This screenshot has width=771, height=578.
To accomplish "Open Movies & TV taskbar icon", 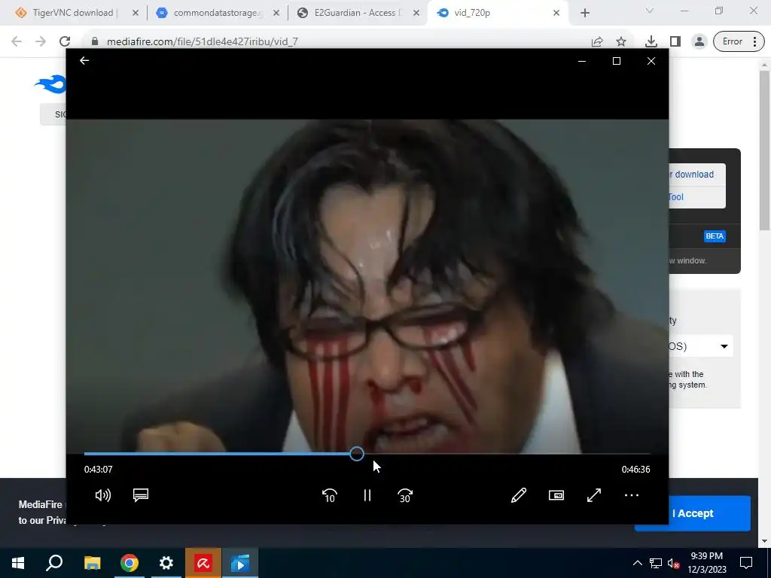I will coord(240,563).
